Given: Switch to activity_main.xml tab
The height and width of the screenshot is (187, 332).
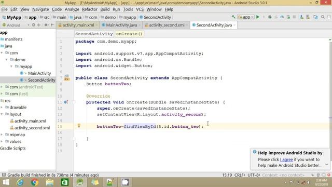Looking at the screenshot, I should [78, 25].
